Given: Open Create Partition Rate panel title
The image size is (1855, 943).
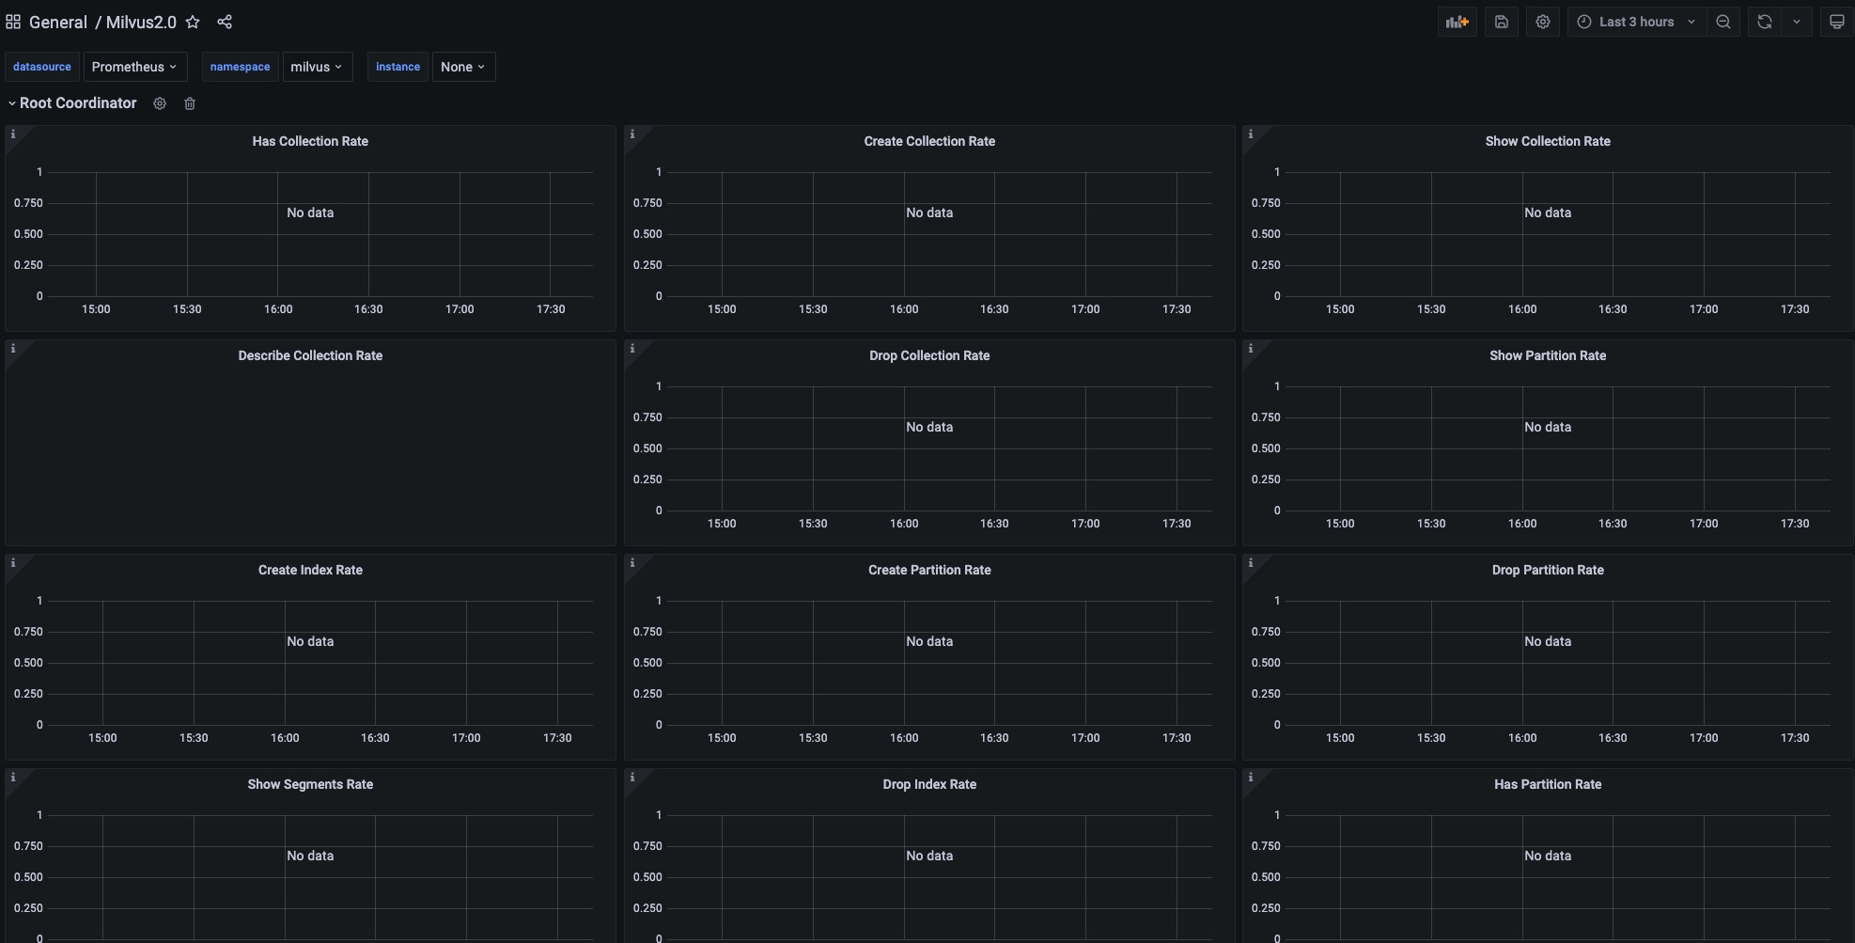Looking at the screenshot, I should [x=929, y=570].
